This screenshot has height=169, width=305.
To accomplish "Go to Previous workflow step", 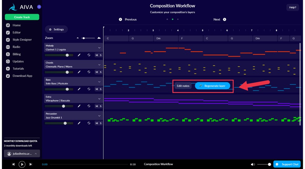I will [x=128, y=19].
